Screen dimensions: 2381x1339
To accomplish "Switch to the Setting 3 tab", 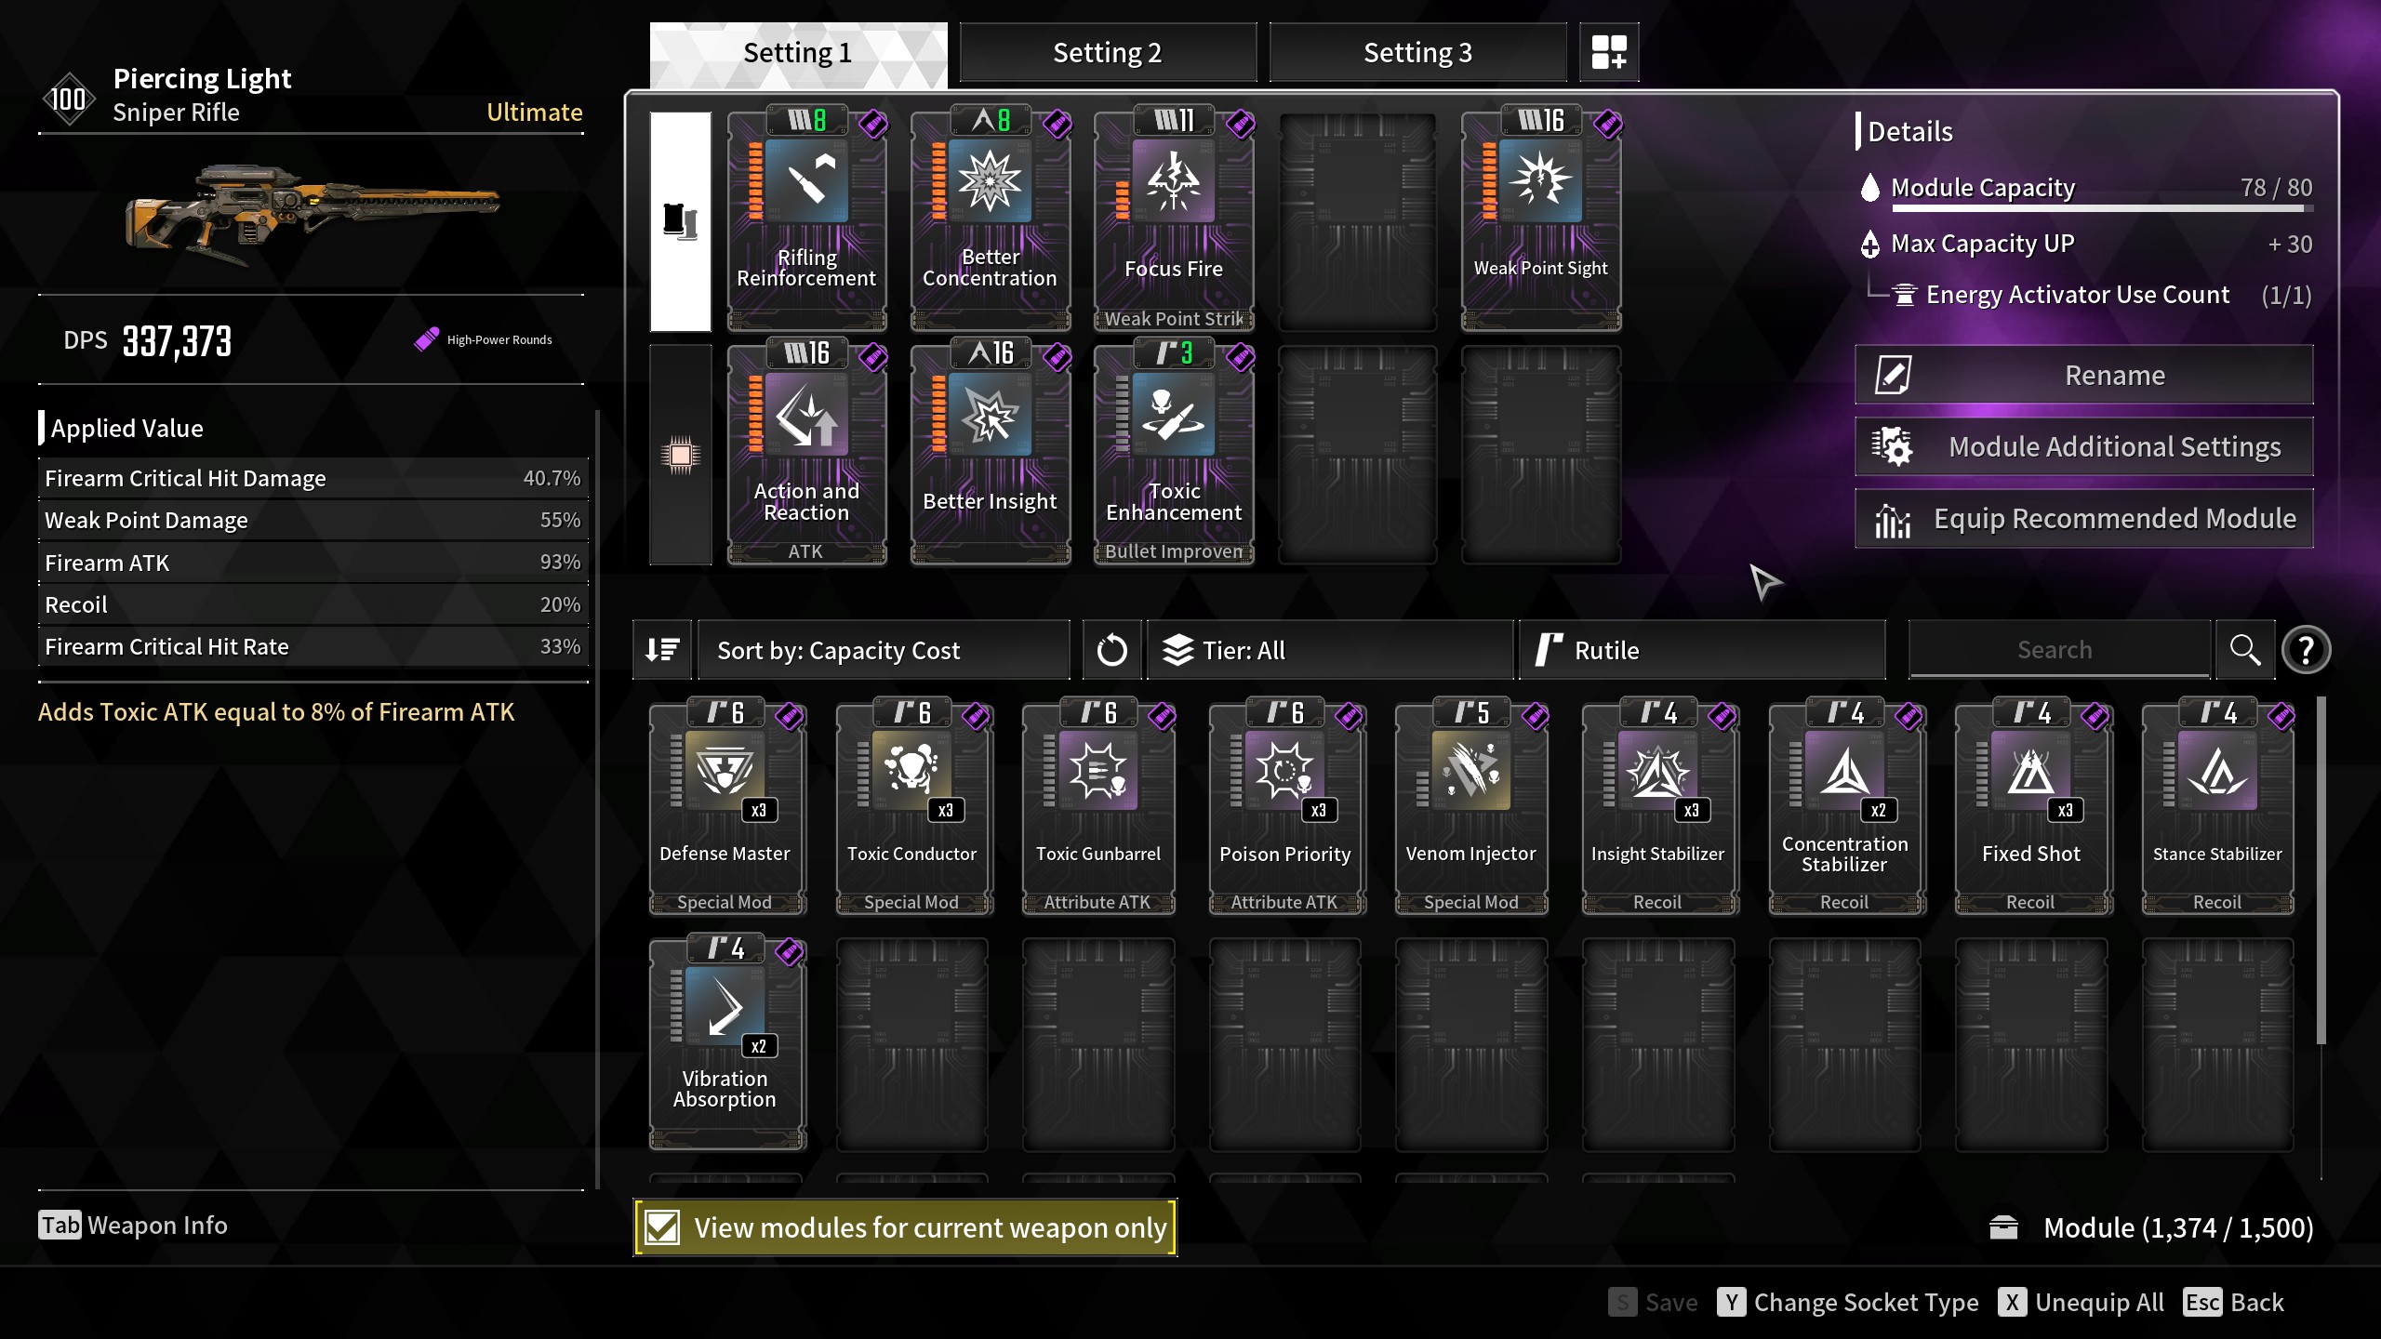I will [x=1417, y=53].
